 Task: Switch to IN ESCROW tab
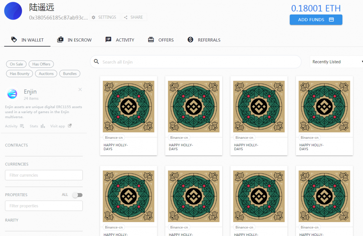pos(74,40)
